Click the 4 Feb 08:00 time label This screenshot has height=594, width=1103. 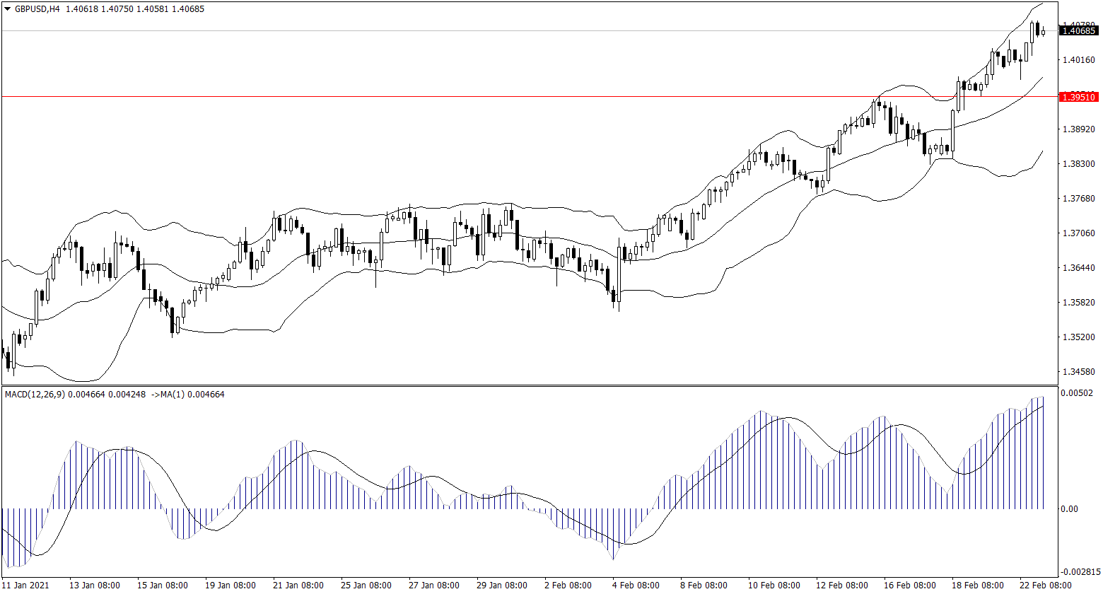coord(637,586)
